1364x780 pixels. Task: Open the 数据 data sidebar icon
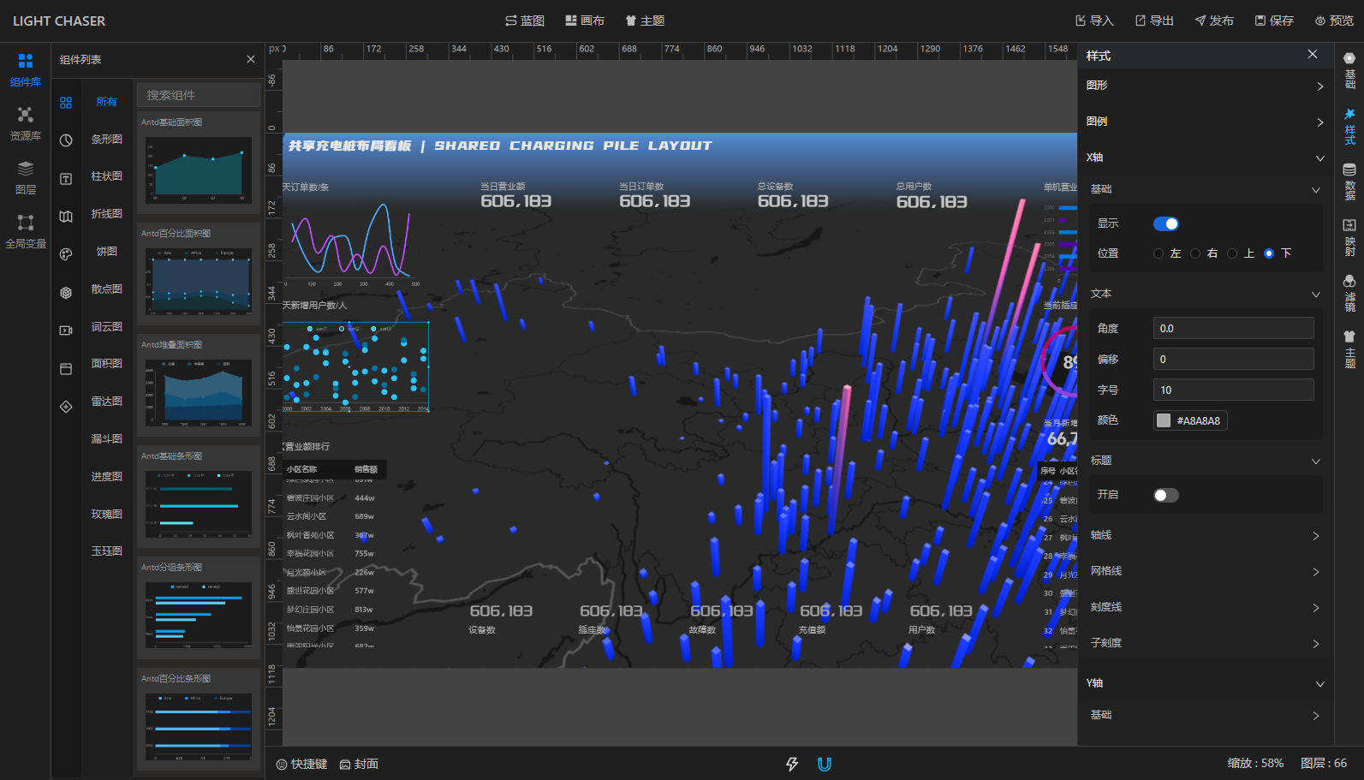[x=1349, y=182]
